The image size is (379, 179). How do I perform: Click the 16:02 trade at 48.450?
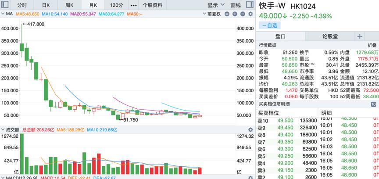coord(349,140)
